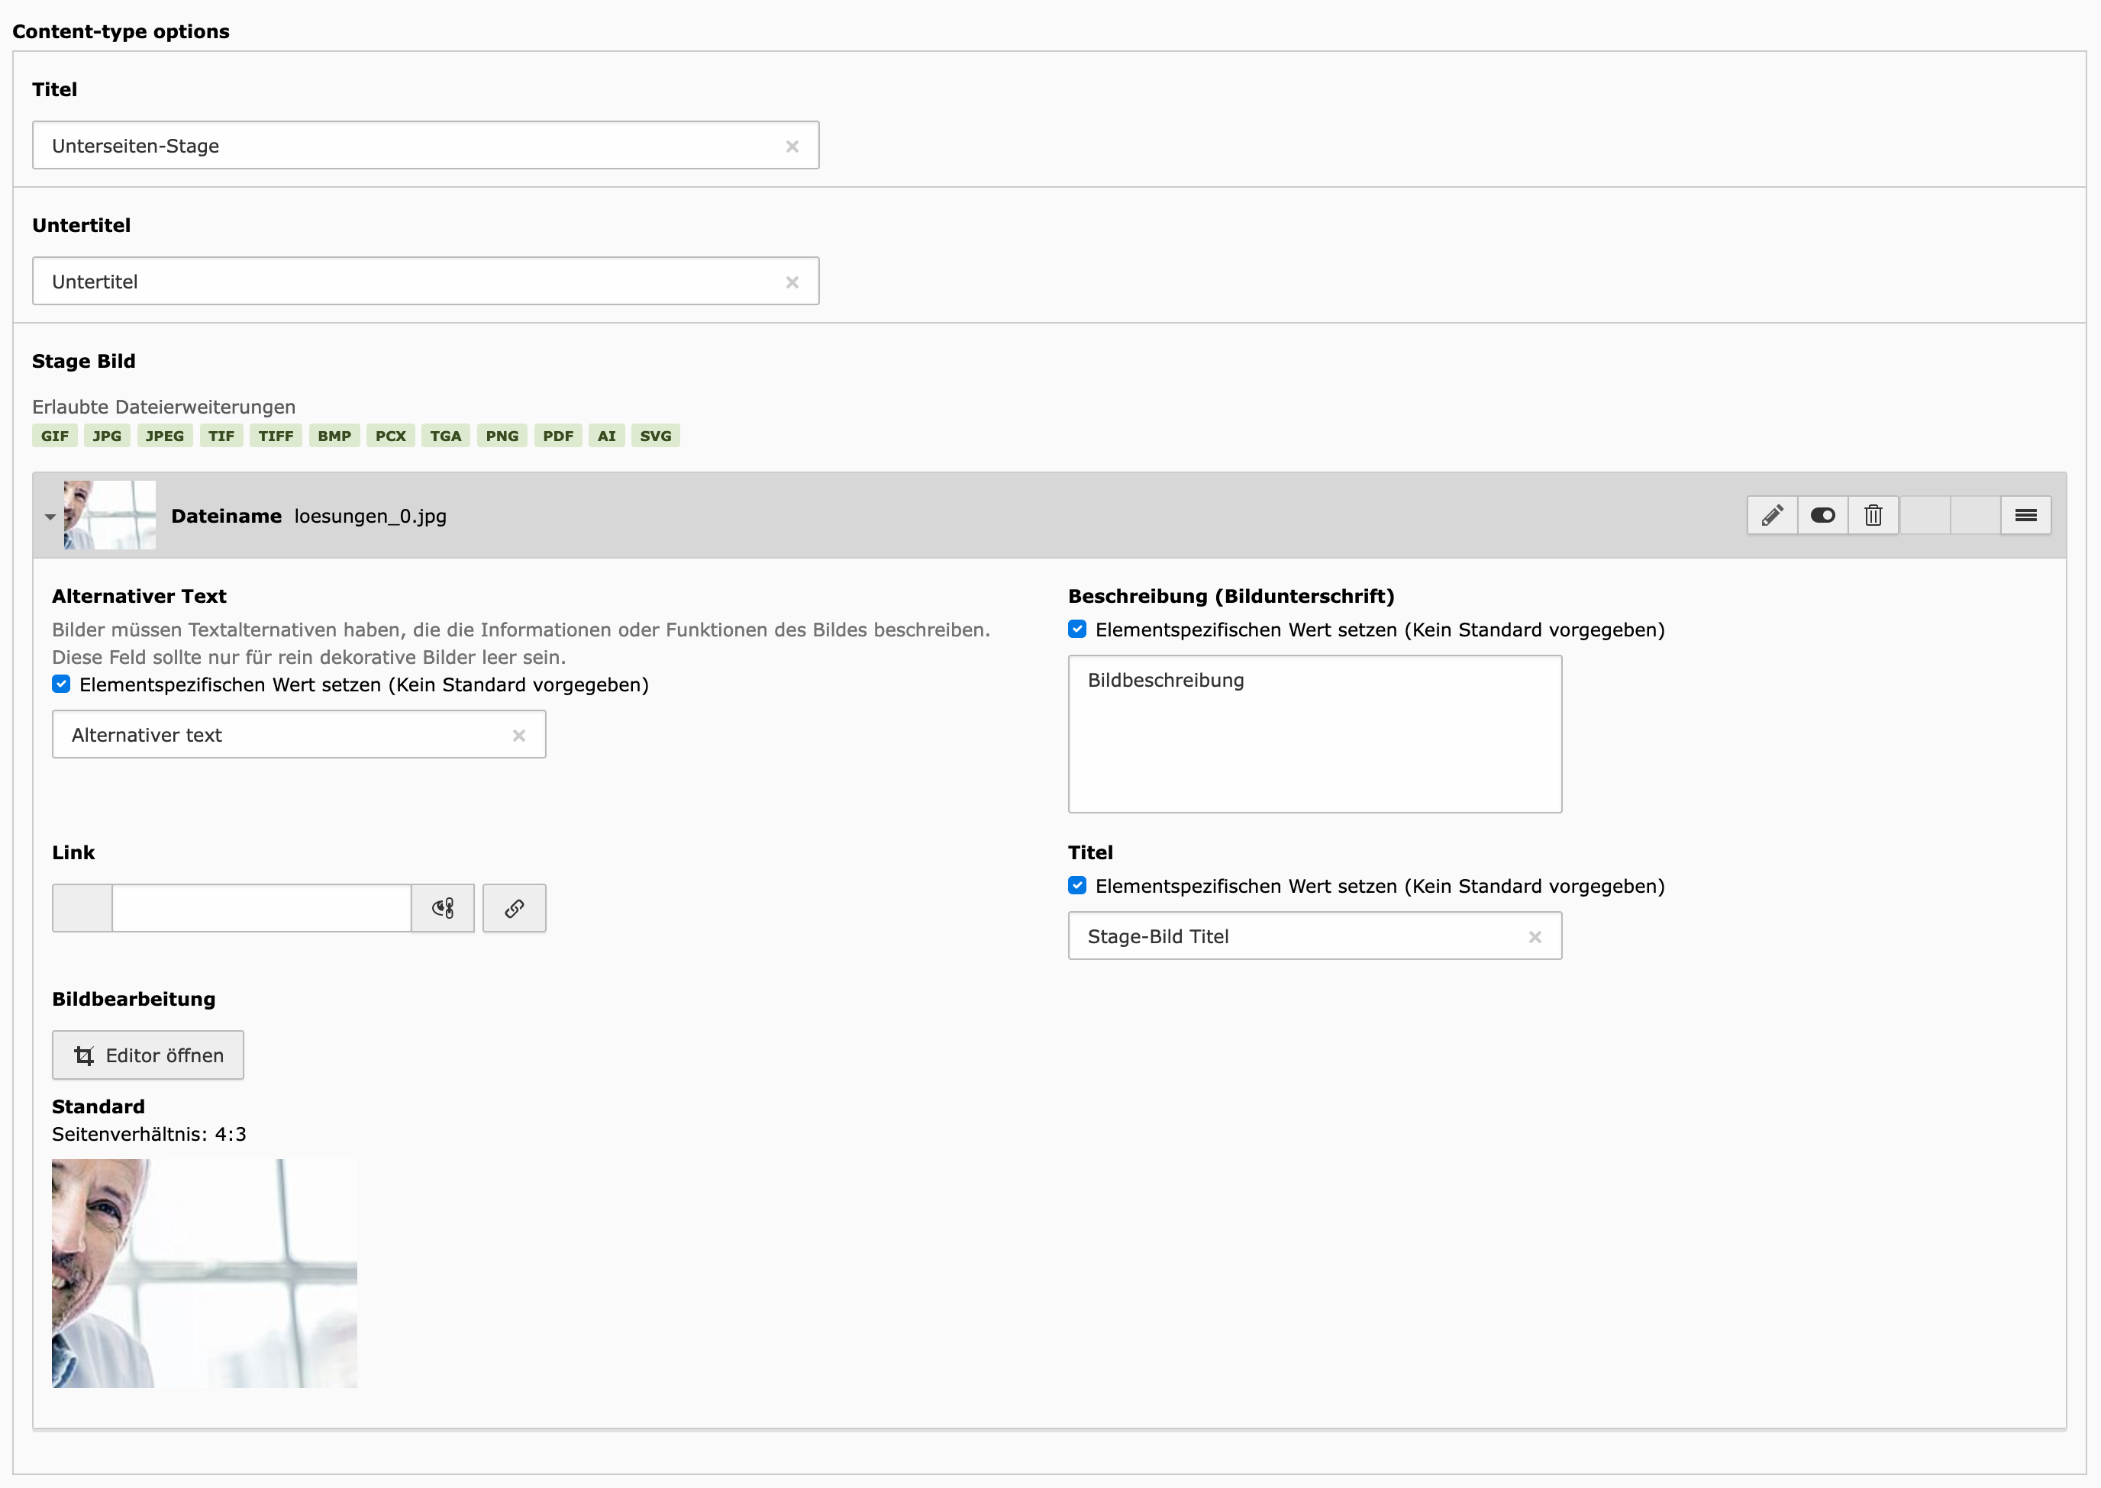
Task: Click into the Untertitel text field
Action: coord(403,282)
